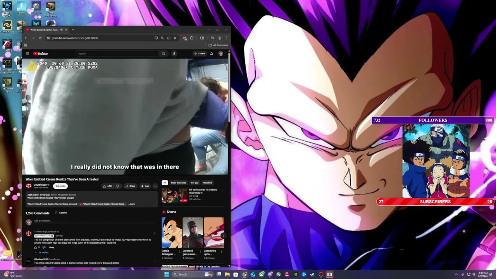
Task: Click the zoom magnifier in address bar
Action: click(x=162, y=38)
